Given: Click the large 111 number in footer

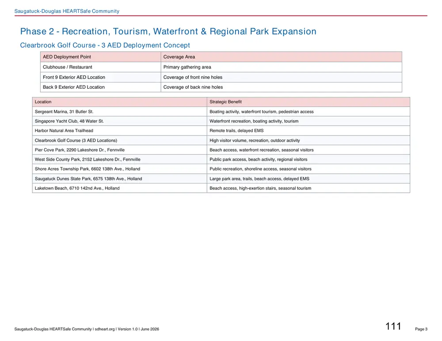Looking at the screenshot, I should [x=393, y=326].
